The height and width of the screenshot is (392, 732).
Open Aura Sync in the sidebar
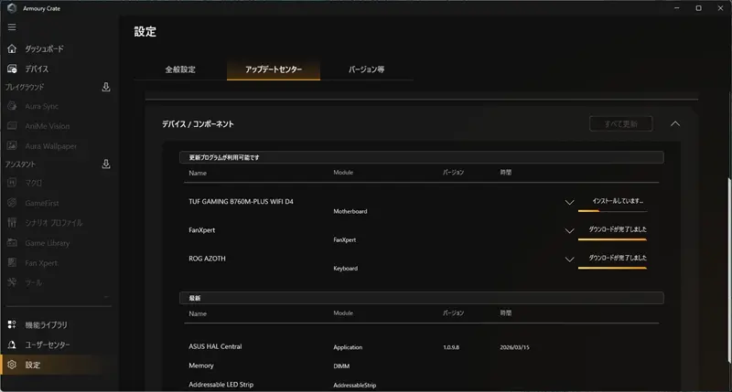(x=44, y=107)
